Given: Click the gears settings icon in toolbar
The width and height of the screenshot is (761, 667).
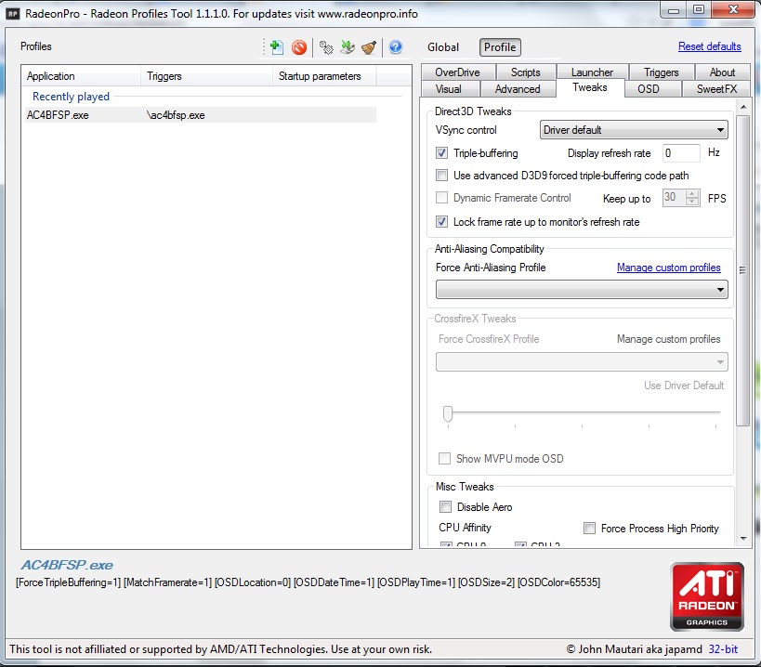Looking at the screenshot, I should (x=326, y=47).
